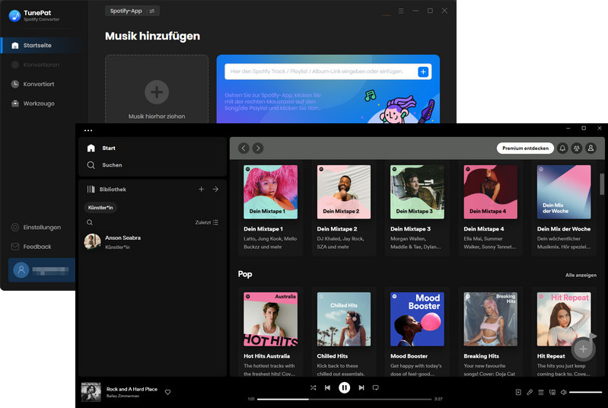Open Anson Seabra artist entry
The image size is (608, 408).
coord(152,242)
